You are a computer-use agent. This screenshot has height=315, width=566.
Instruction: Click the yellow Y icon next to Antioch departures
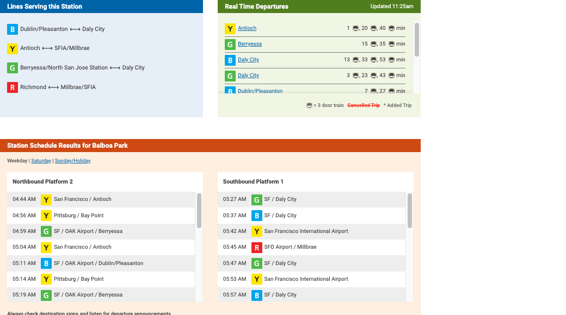click(x=230, y=28)
